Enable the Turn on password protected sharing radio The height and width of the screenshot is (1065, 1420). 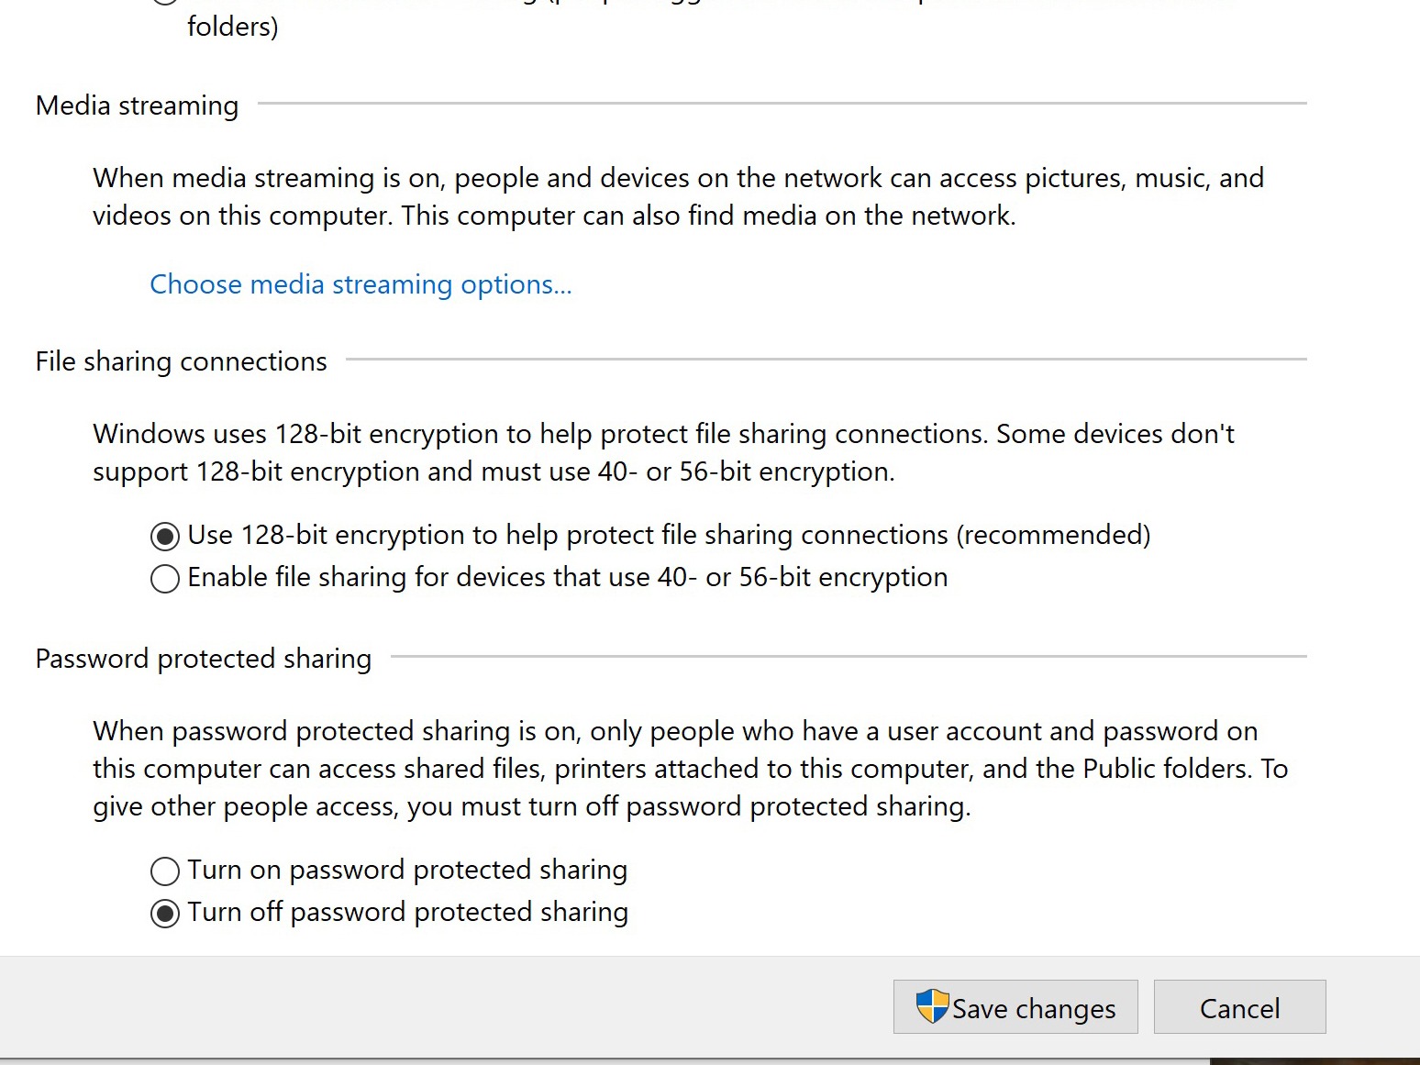(x=165, y=871)
